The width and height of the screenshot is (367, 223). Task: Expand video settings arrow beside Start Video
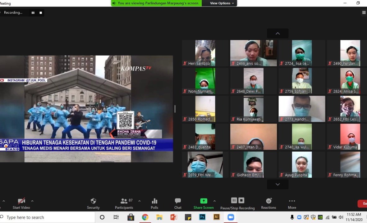32,201
